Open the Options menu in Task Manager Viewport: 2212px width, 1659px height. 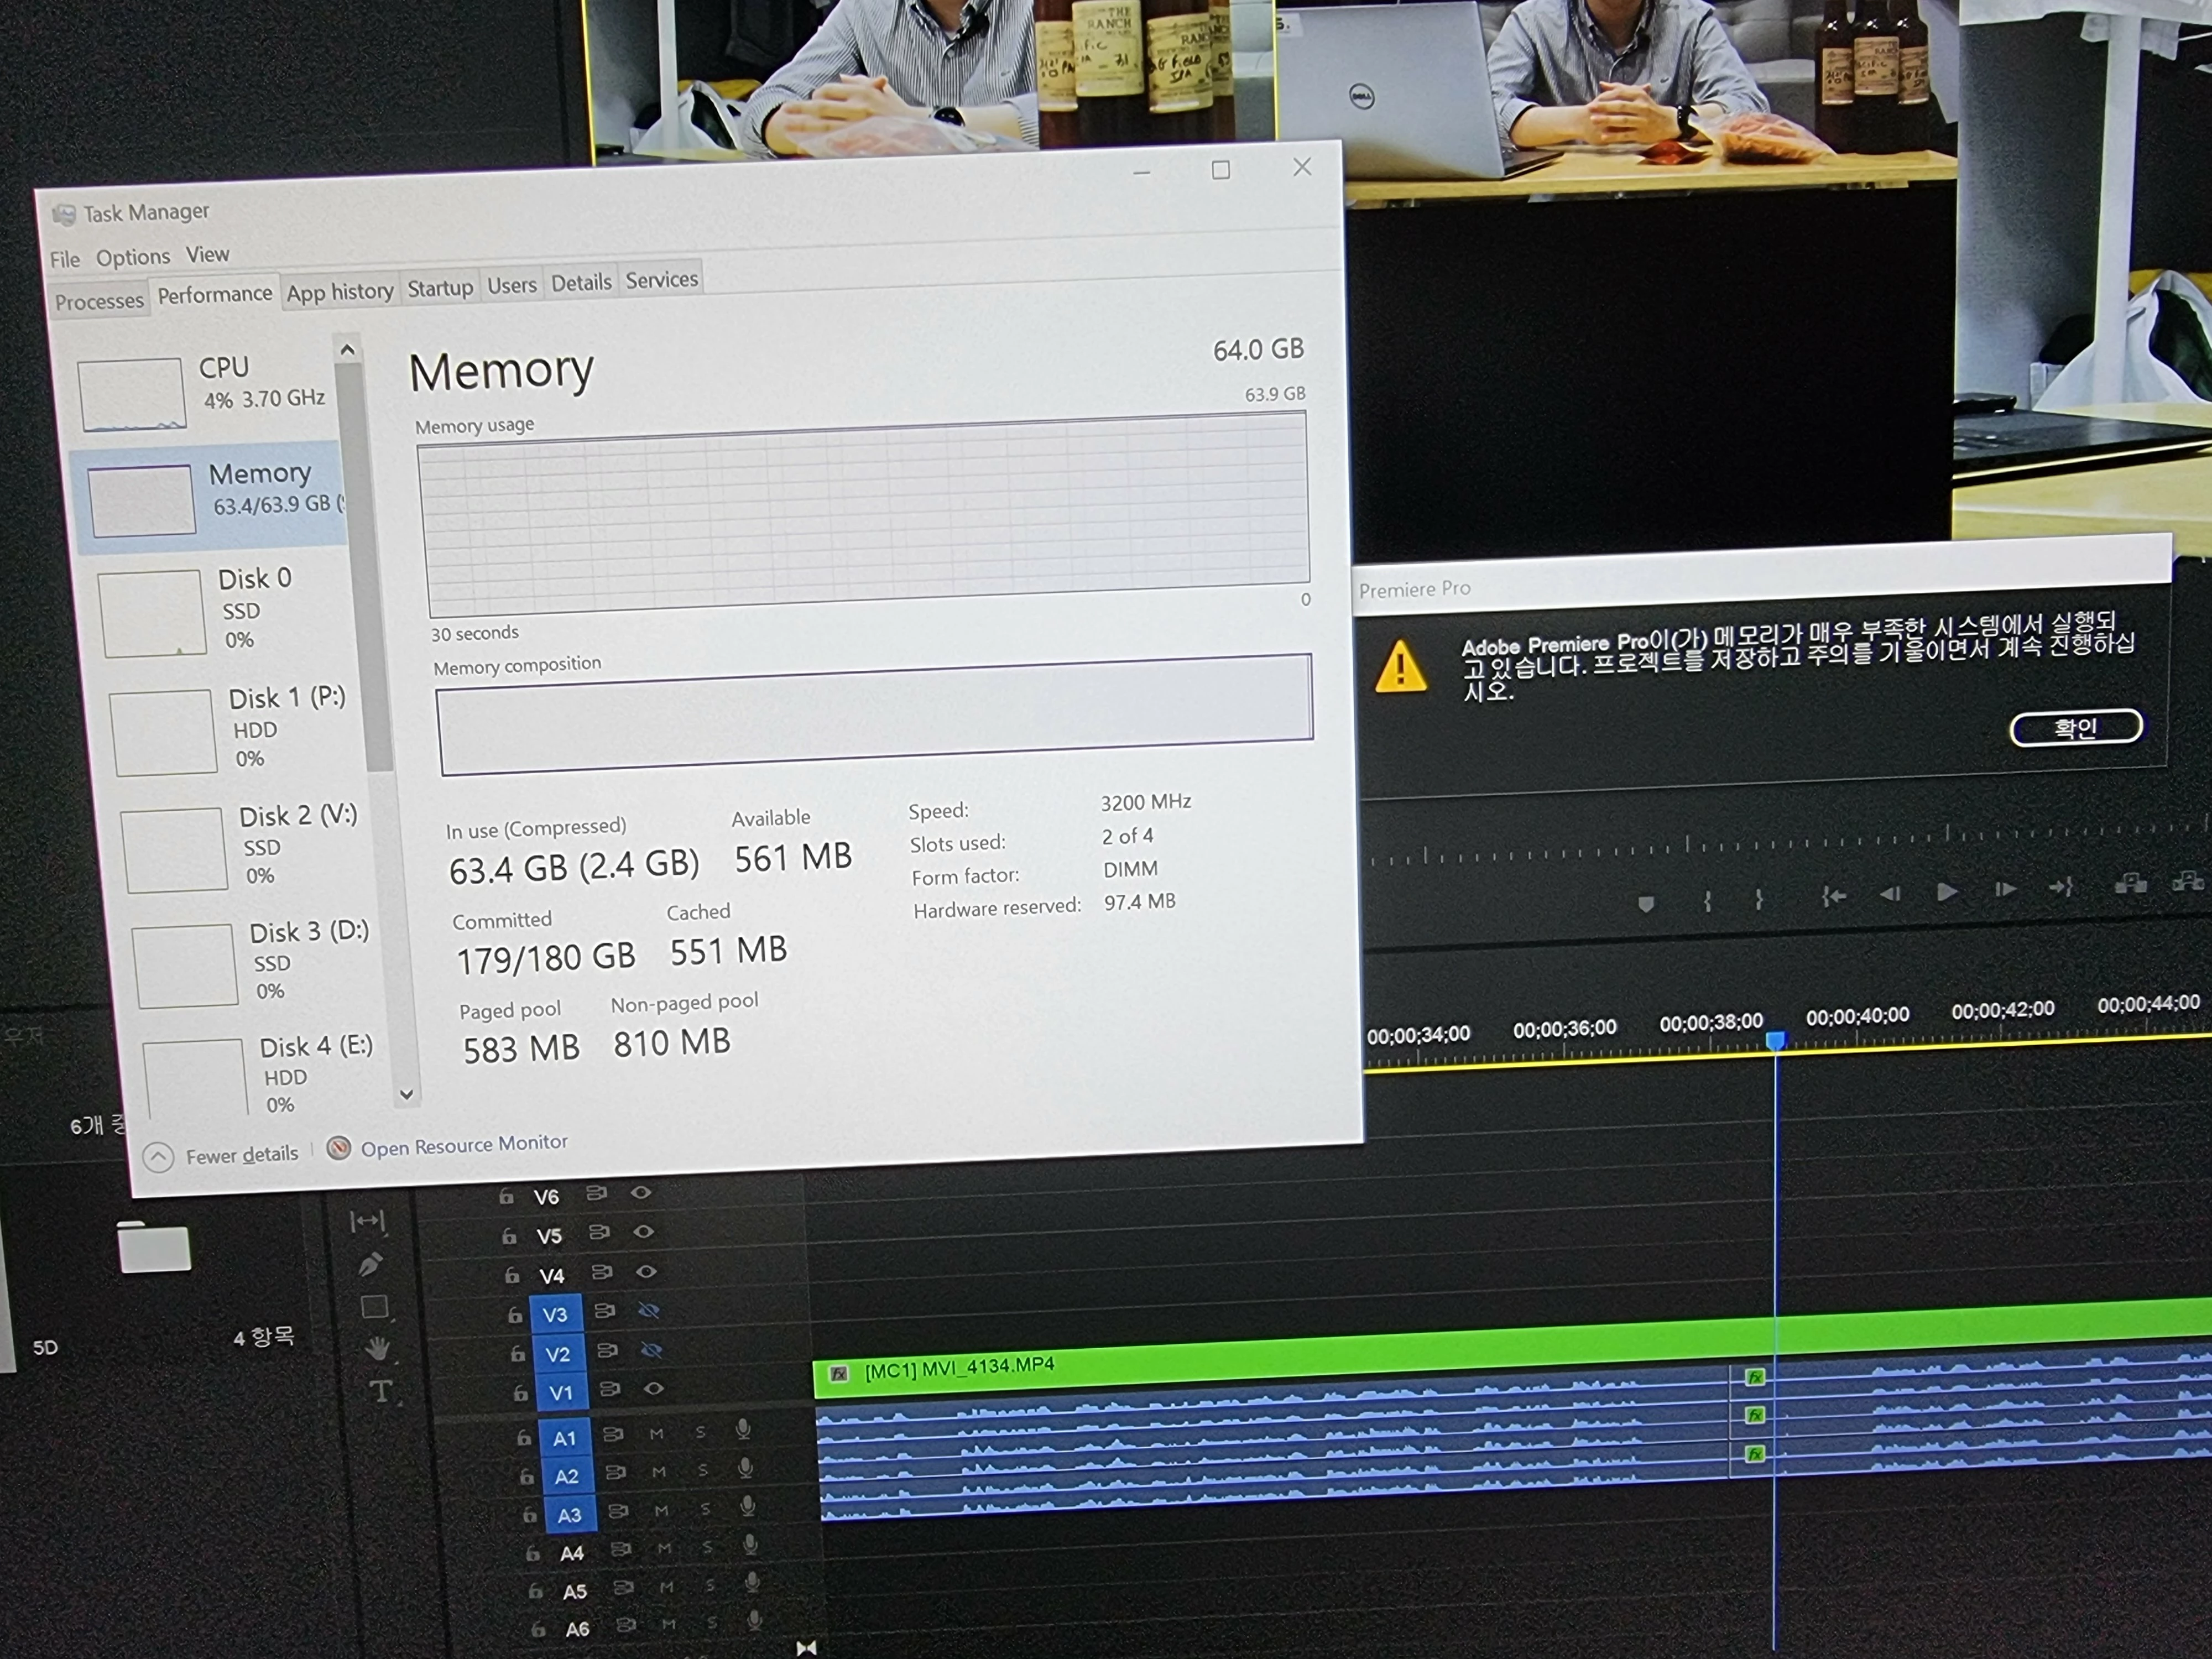pos(133,257)
